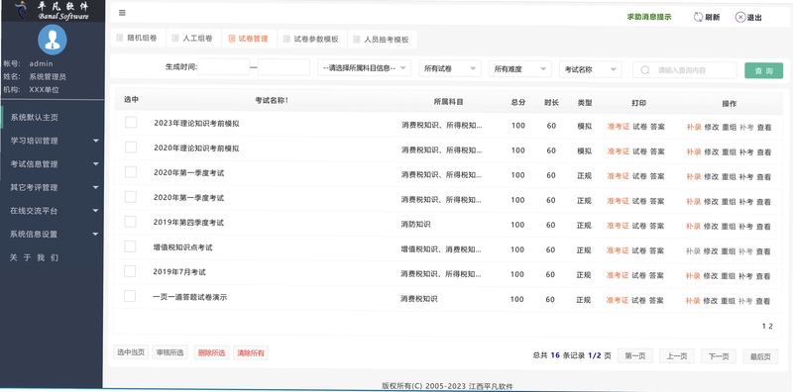Click the refresh icon next to 刷新

(x=698, y=17)
